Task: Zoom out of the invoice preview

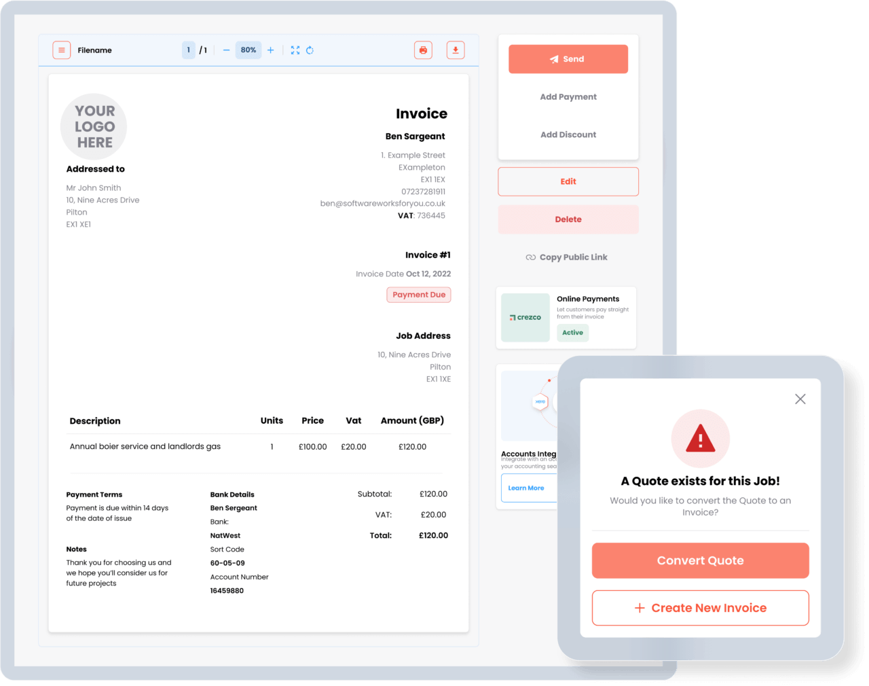Action: pyautogui.click(x=226, y=50)
